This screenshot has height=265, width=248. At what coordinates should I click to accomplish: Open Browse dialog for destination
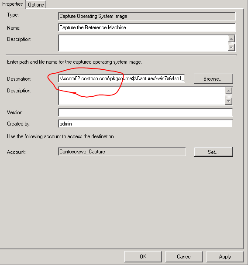(214, 79)
